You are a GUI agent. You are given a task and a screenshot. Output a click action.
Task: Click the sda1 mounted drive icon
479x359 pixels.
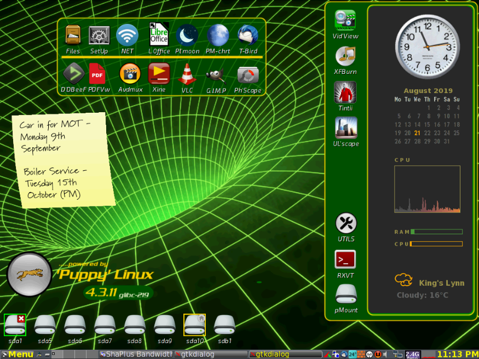click(x=15, y=325)
